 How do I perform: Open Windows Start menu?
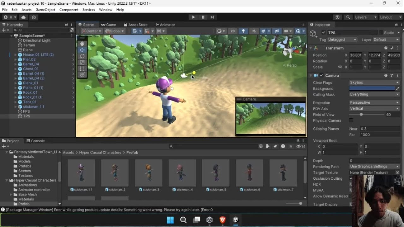(x=170, y=220)
